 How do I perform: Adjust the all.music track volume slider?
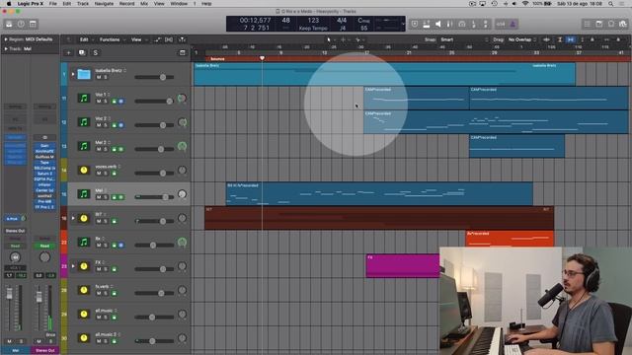coord(155,318)
